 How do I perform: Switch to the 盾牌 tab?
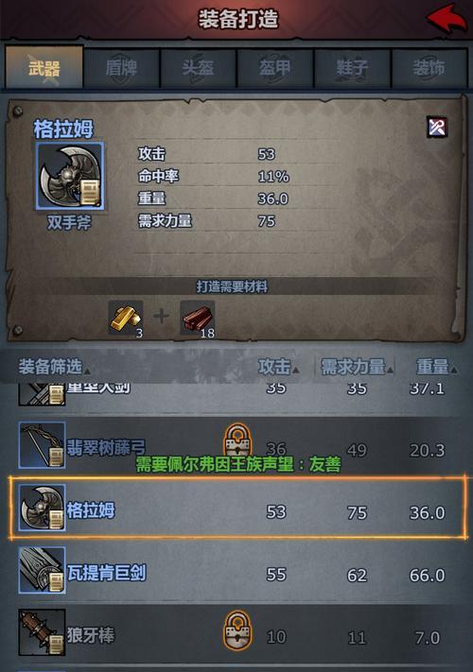tap(121, 68)
